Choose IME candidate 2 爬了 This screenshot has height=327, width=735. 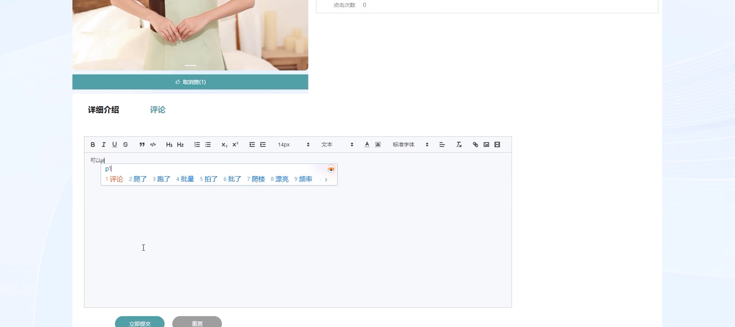[x=138, y=179]
